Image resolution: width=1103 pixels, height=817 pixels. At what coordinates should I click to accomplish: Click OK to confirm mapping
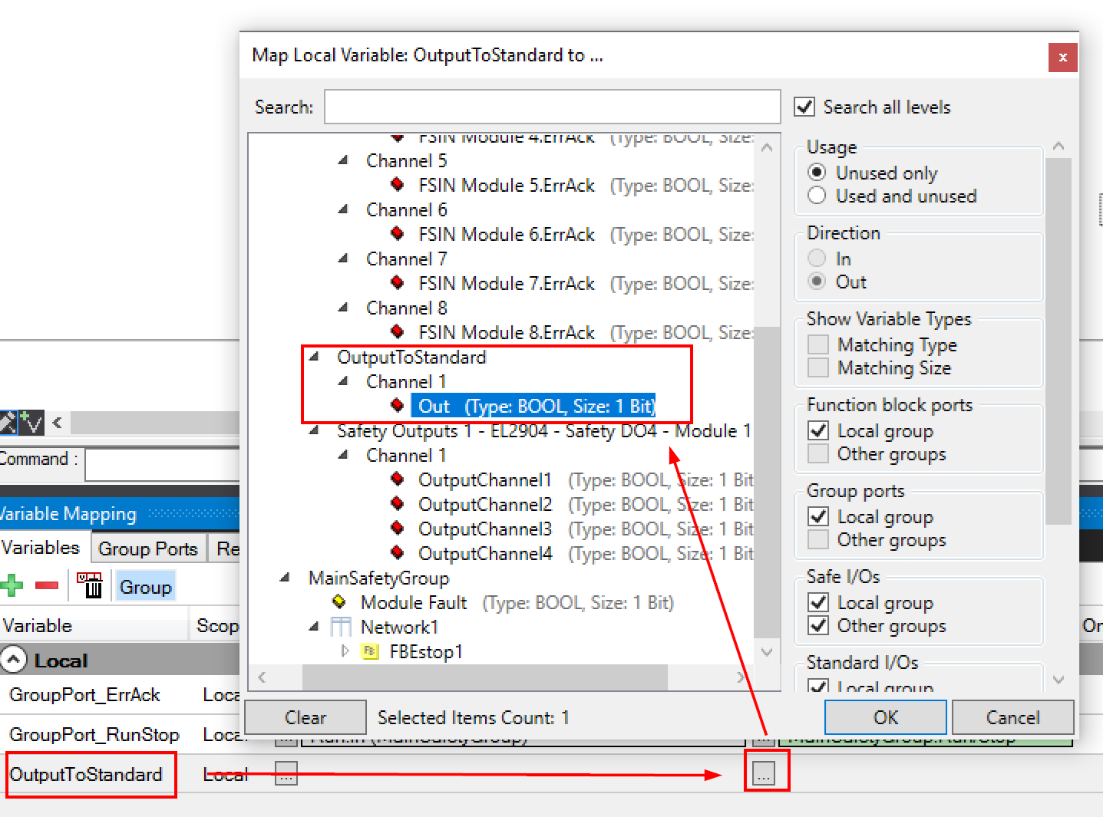tap(885, 717)
